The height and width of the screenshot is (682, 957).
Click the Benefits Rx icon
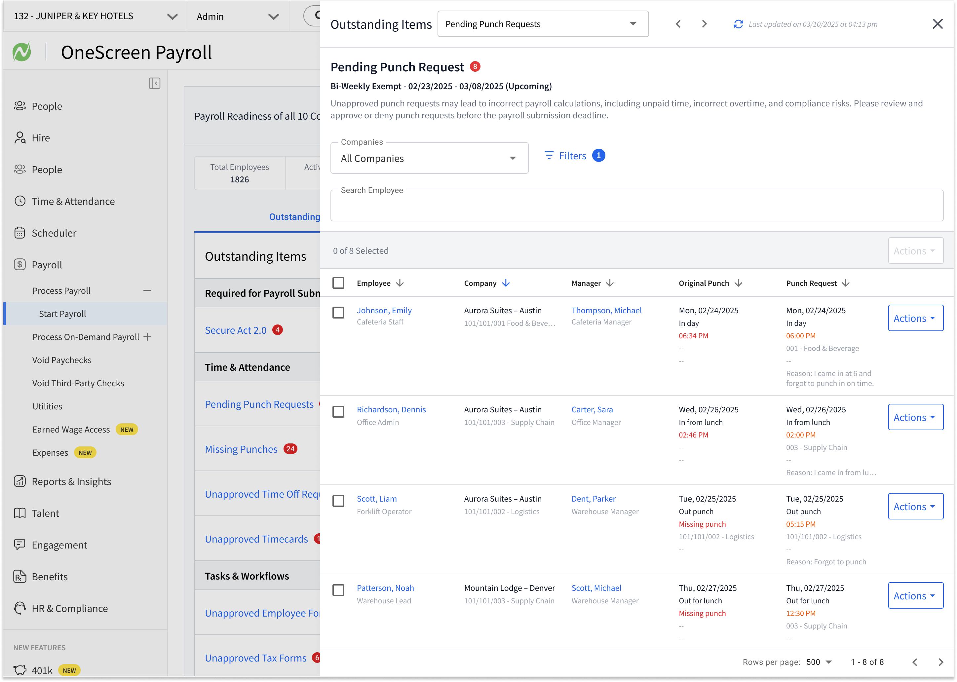coord(20,577)
